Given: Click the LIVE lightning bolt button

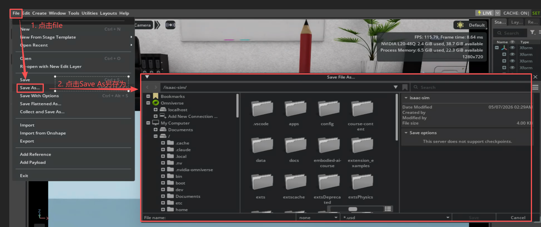Looking at the screenshot, I should pyautogui.click(x=485, y=13).
